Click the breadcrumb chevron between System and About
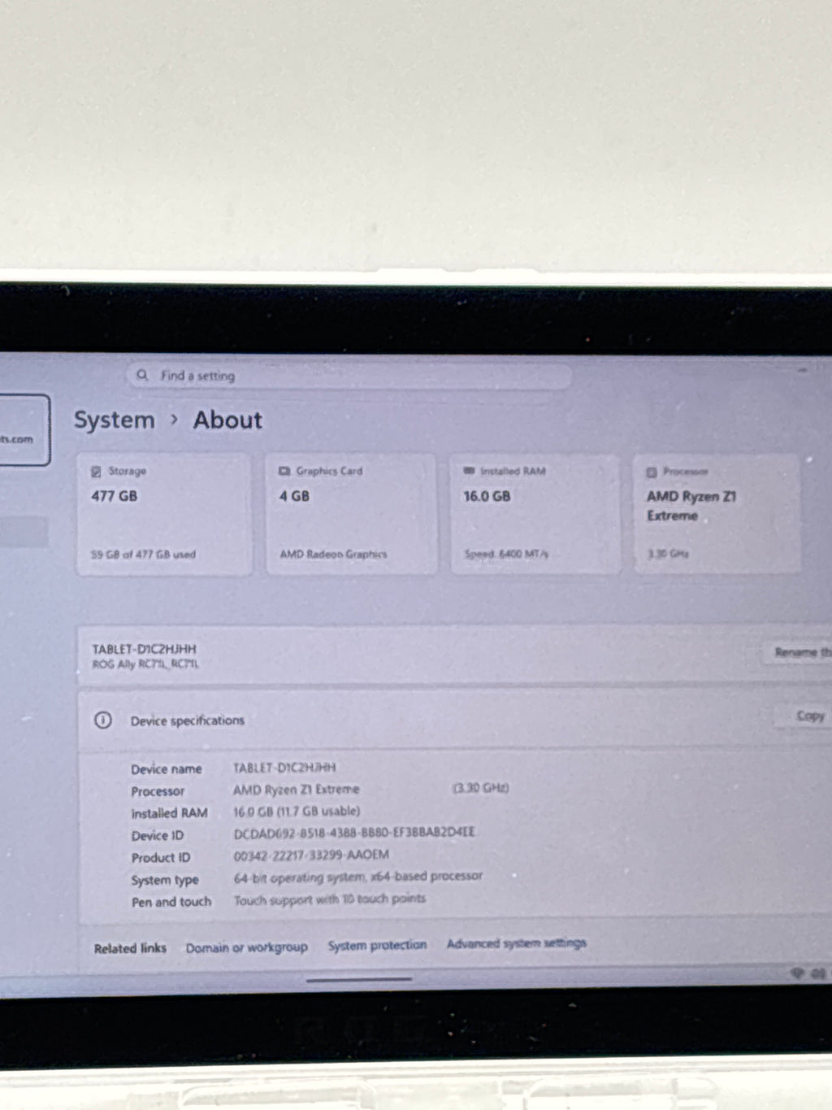832x1110 pixels. 174,420
